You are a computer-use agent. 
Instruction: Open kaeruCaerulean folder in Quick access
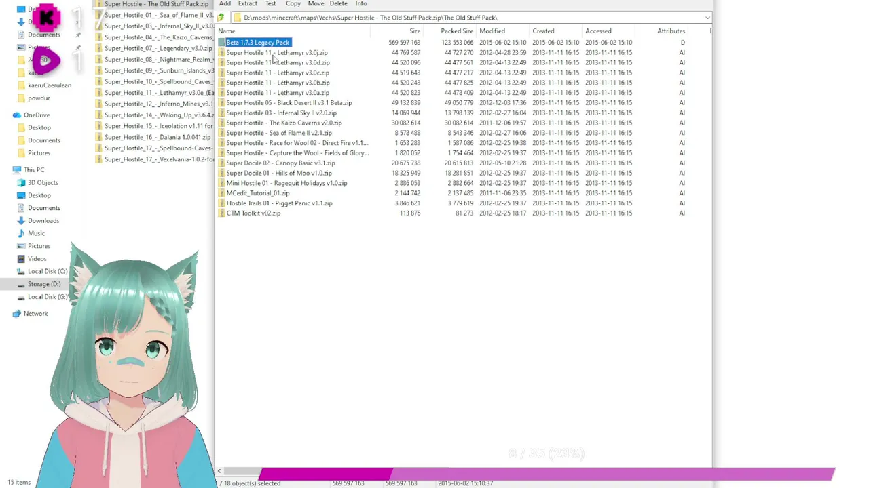pos(50,85)
